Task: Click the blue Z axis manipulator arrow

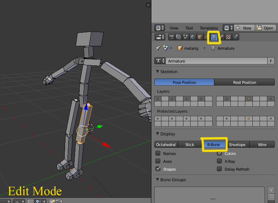Action: pyautogui.click(x=86, y=107)
